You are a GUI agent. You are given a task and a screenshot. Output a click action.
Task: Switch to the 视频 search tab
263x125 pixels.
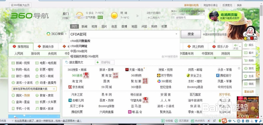[x=94, y=26]
